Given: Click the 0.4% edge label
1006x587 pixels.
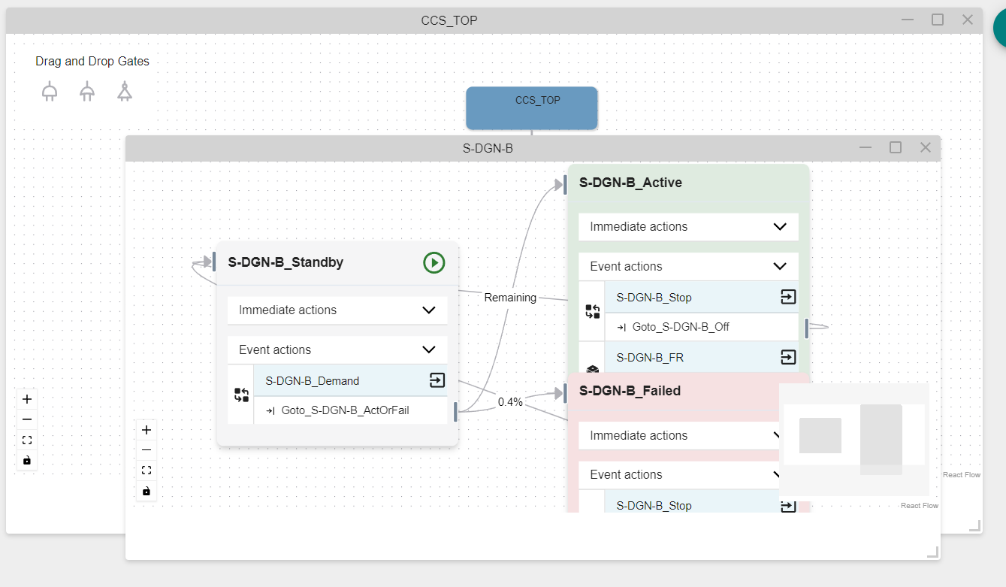Looking at the screenshot, I should point(510,402).
